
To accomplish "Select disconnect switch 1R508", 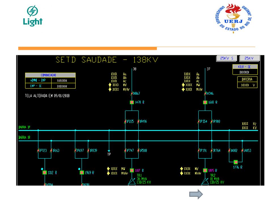I will tap(138, 150).
